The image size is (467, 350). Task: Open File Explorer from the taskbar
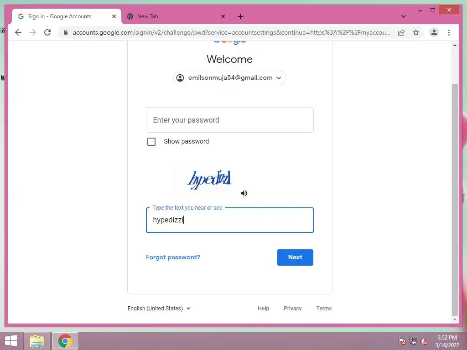[x=37, y=341]
